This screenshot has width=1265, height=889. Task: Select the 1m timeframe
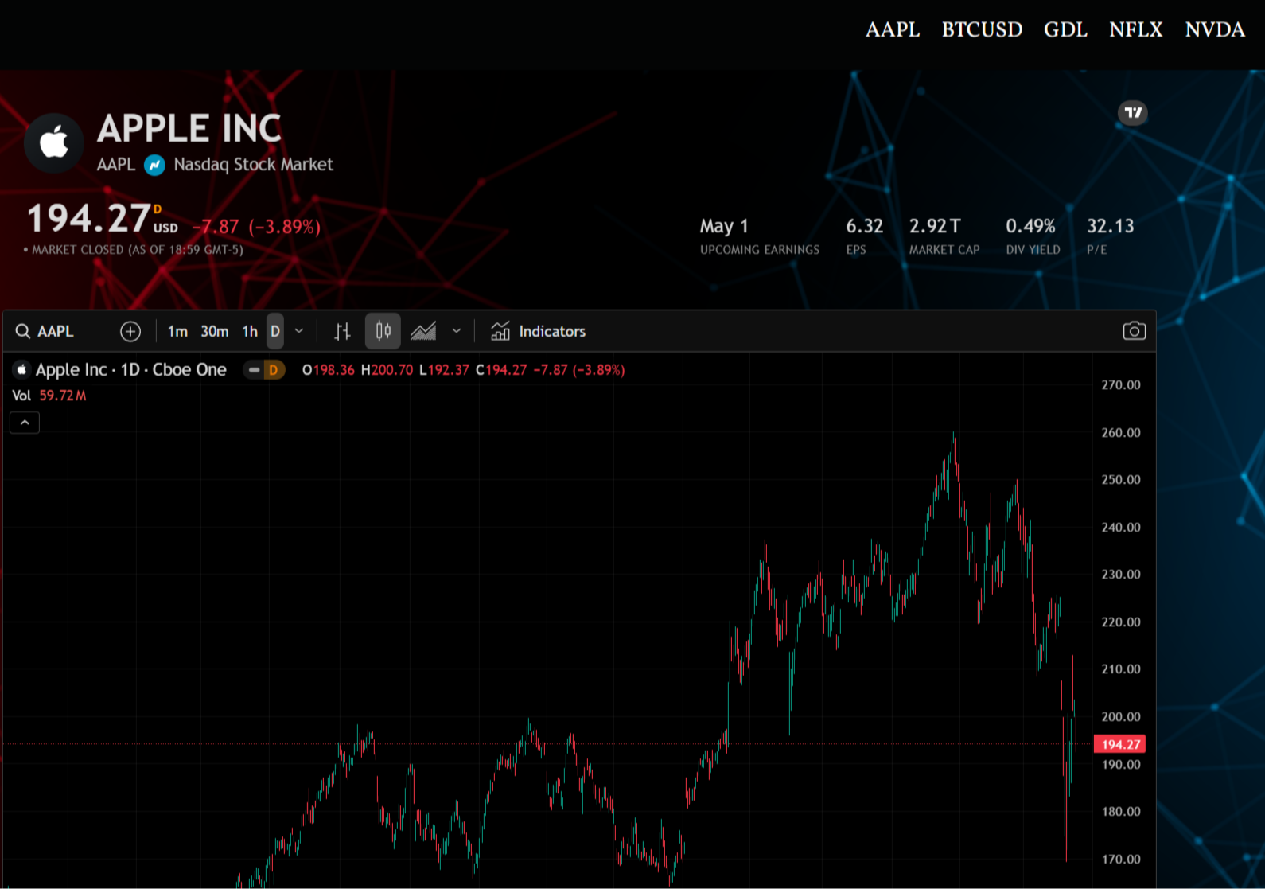[x=177, y=331]
